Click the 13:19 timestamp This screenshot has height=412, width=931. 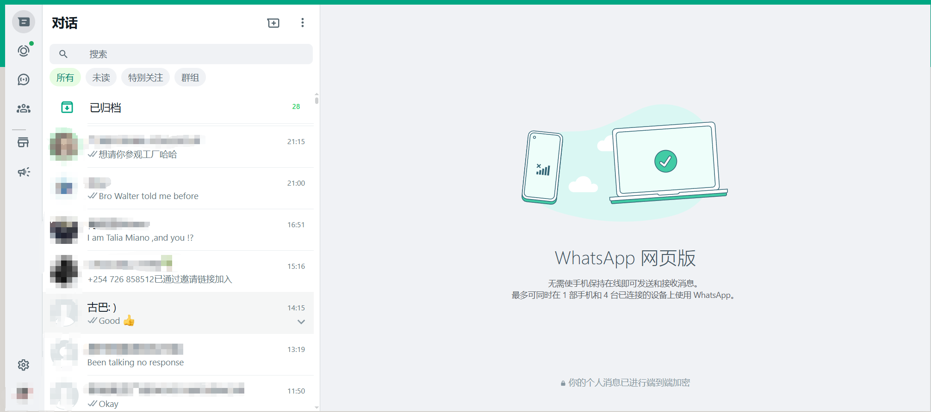click(x=296, y=350)
